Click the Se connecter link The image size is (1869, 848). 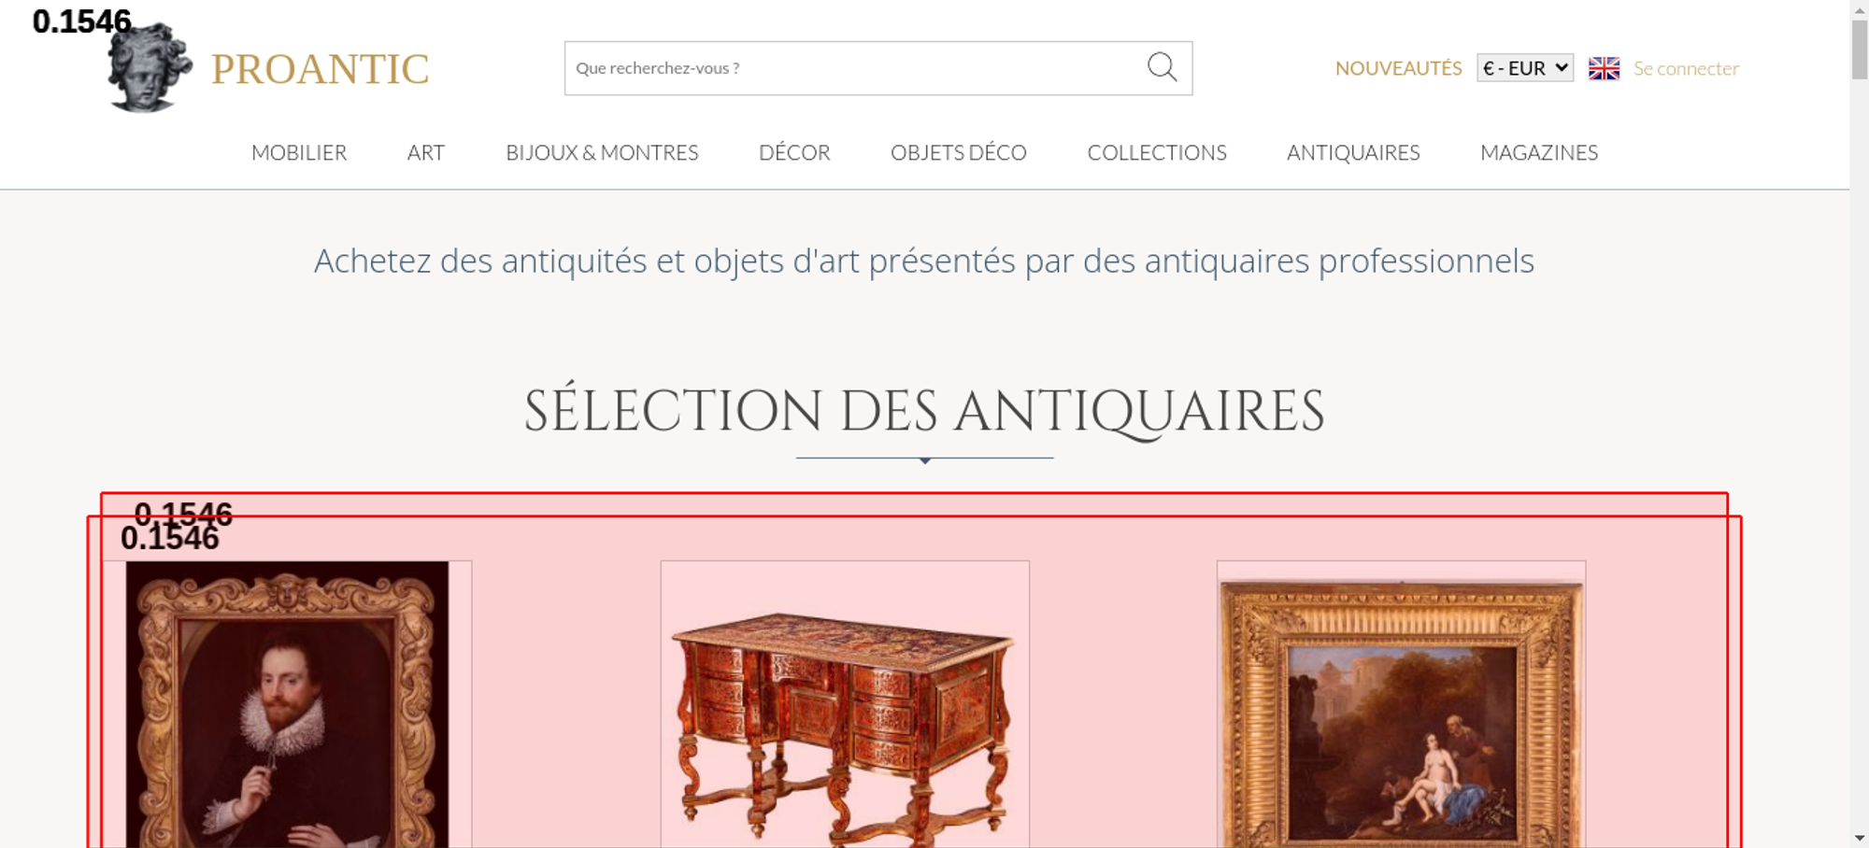(1686, 68)
